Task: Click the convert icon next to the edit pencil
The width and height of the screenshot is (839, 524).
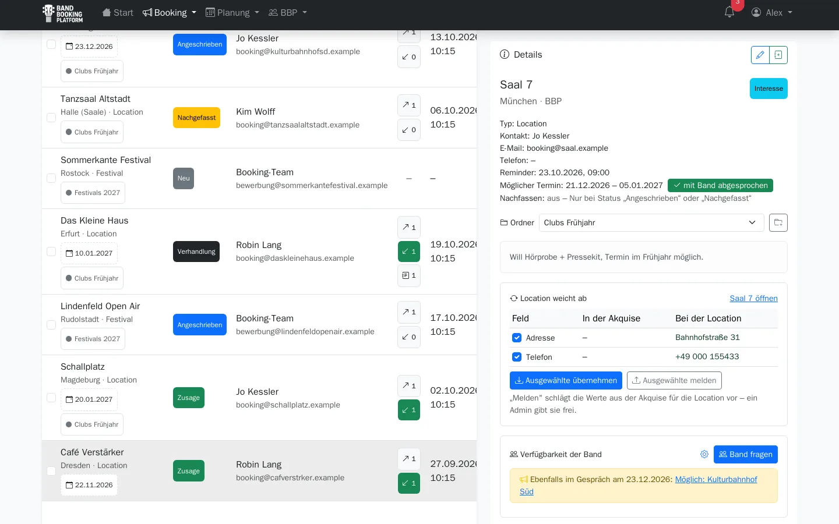Action: (x=778, y=55)
